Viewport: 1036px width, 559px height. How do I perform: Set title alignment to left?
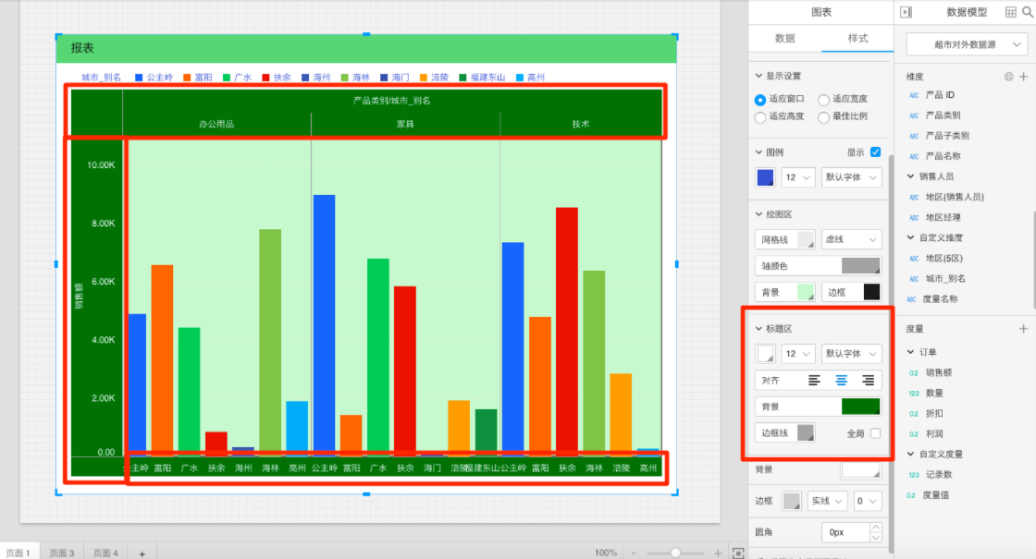coord(814,380)
